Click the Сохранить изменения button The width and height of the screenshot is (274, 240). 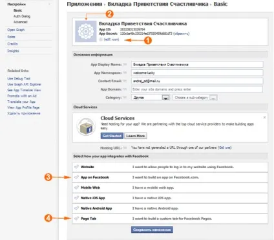tap(152, 230)
